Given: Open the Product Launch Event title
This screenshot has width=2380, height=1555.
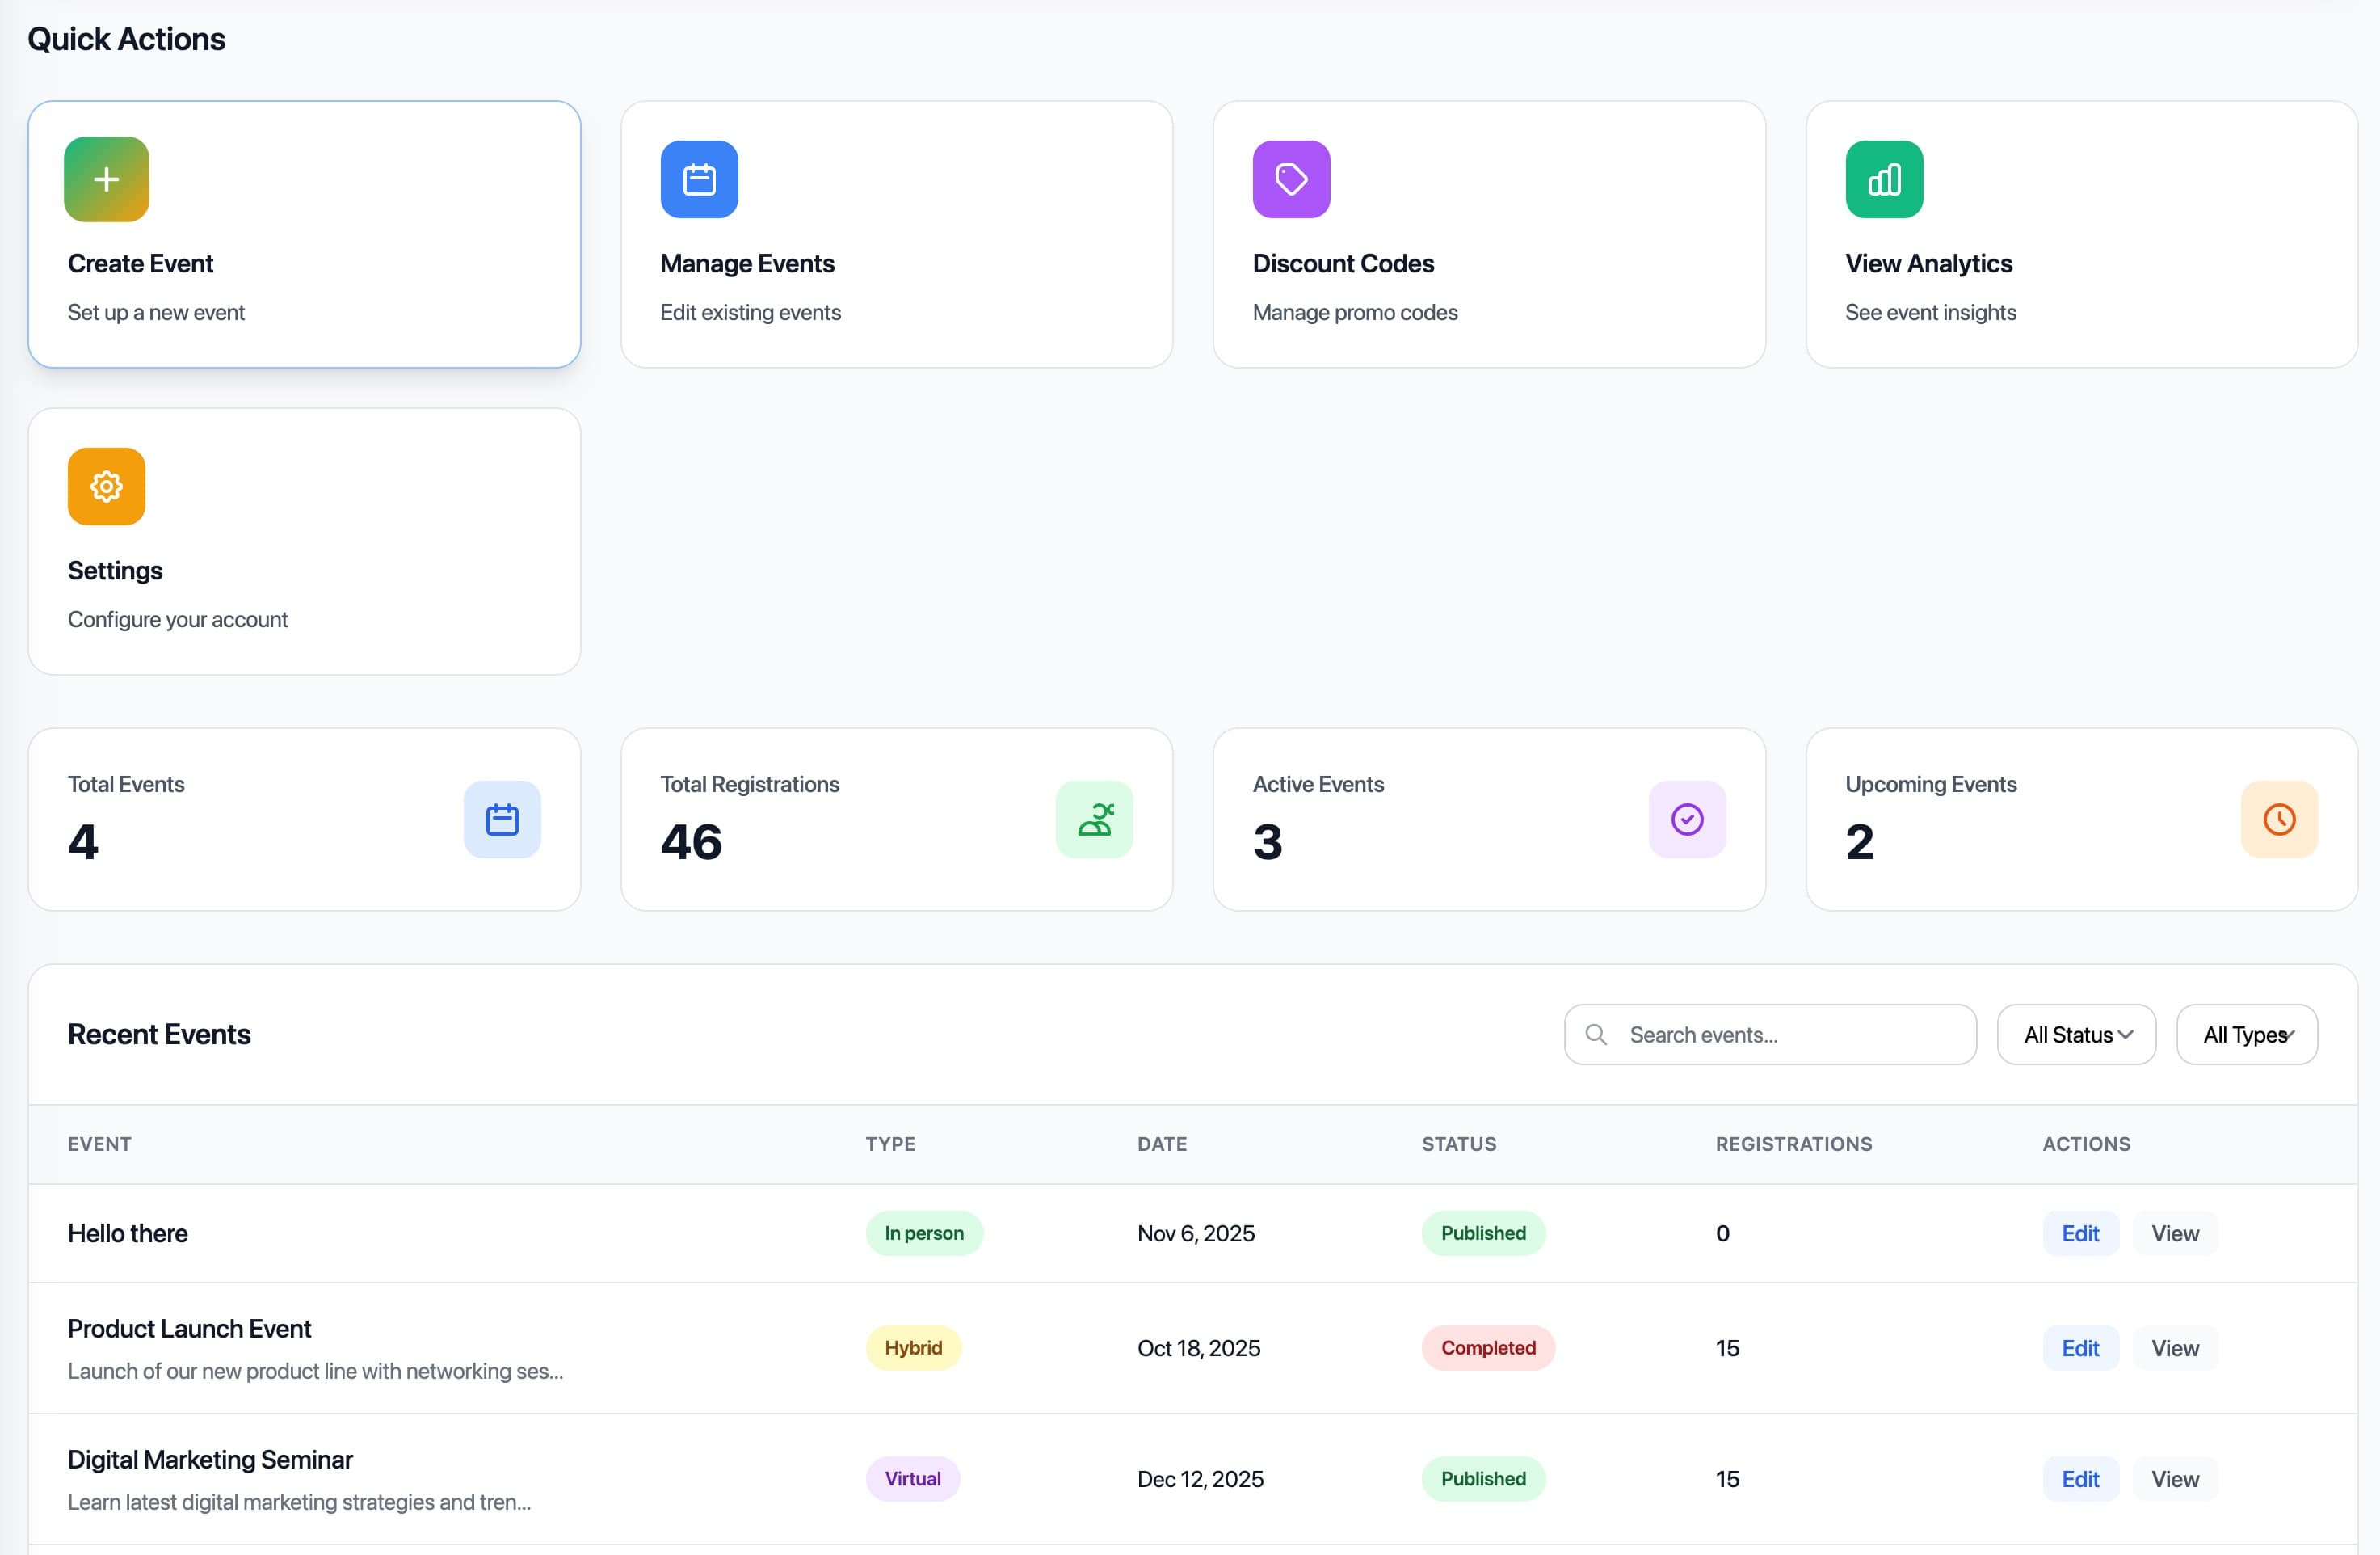Looking at the screenshot, I should pos(189,1329).
